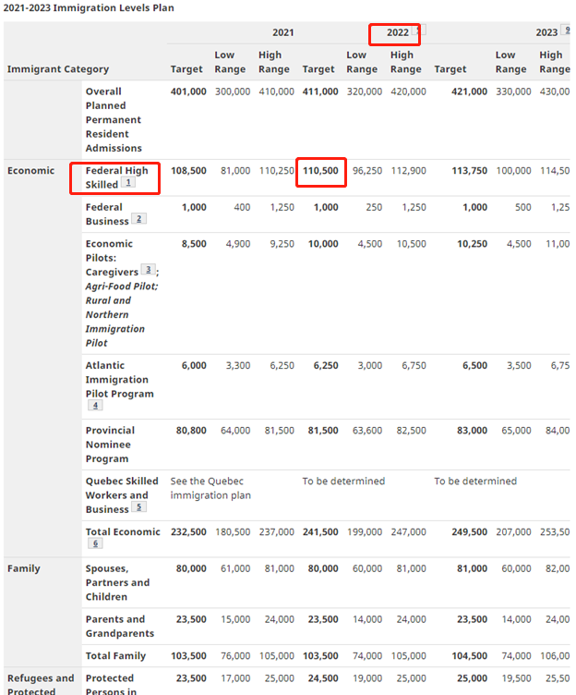Select the Federal High Skilled 2023 target 113,750
The height and width of the screenshot is (695, 576).
click(469, 171)
